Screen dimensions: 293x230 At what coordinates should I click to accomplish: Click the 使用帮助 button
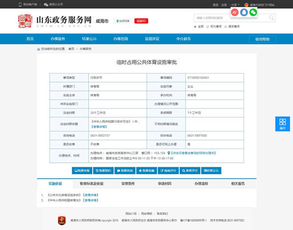tap(263, 39)
